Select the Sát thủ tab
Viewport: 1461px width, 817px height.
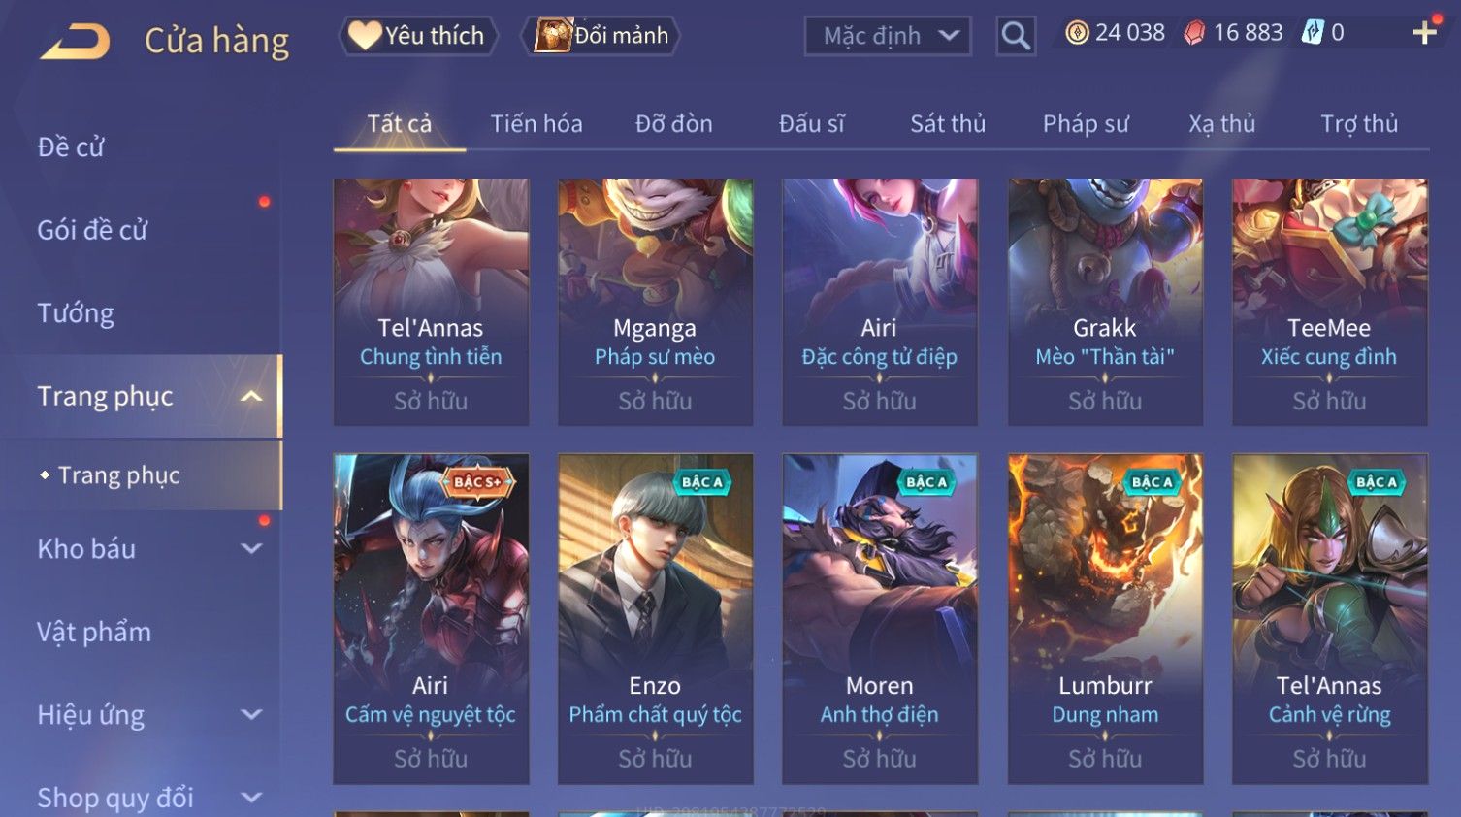948,124
